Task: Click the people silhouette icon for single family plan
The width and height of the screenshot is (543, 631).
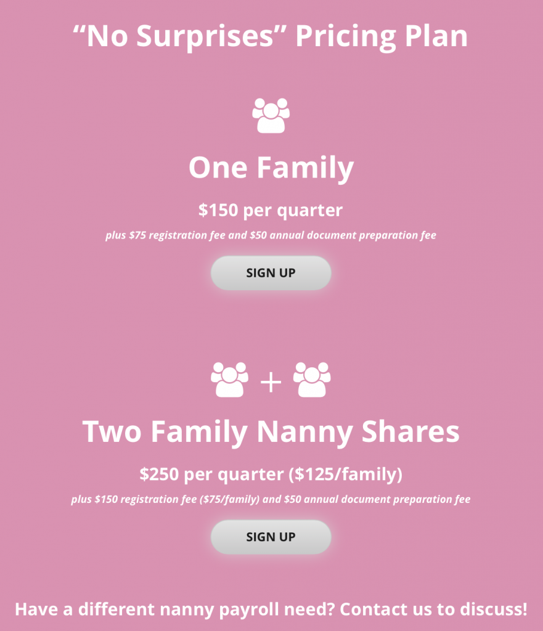Action: coord(271,114)
